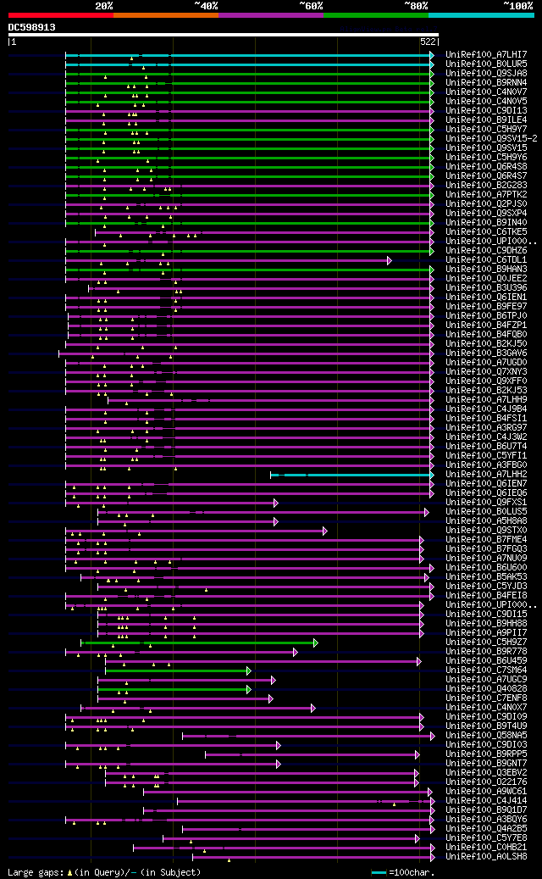Click the UniRef100_Q58NA5 label
The image size is (542, 879).
486,736
